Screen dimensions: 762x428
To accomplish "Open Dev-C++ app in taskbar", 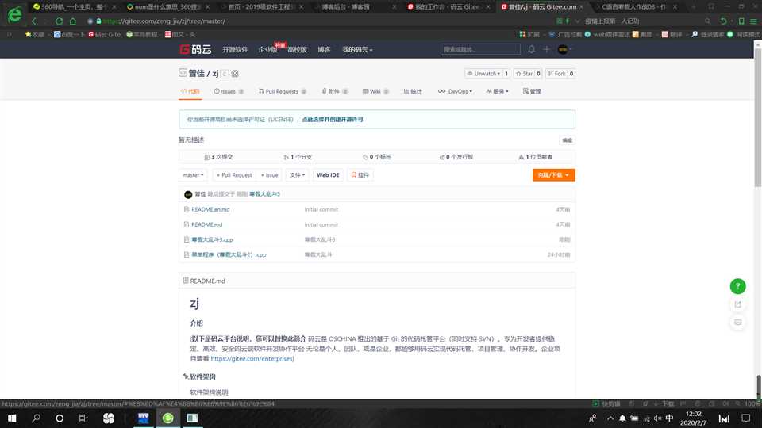I will point(144,418).
